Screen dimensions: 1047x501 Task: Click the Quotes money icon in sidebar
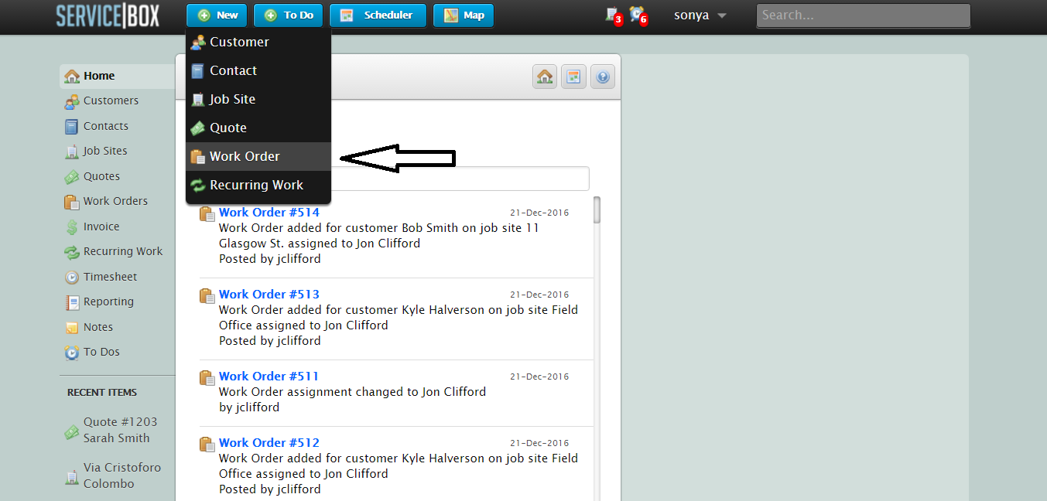[x=72, y=177]
